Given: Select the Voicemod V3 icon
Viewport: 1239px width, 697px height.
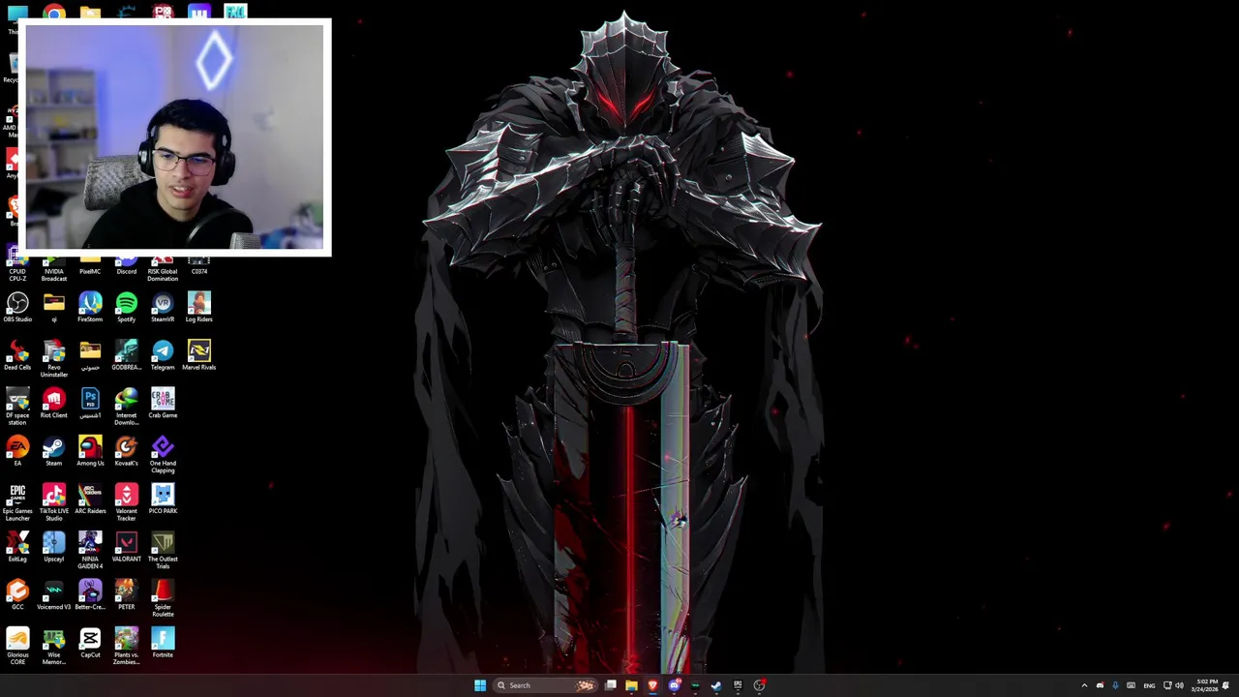Looking at the screenshot, I should coord(54,592).
